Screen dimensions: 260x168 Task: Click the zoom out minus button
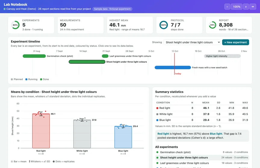(227, 7)
